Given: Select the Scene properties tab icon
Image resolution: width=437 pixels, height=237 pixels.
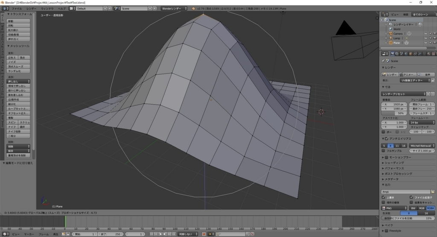Looking at the screenshot, I should [402, 54].
